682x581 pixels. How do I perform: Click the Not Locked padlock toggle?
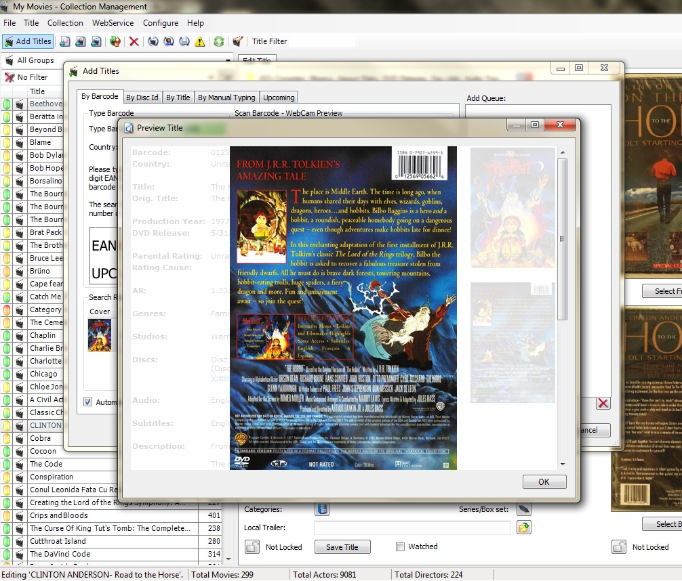251,546
